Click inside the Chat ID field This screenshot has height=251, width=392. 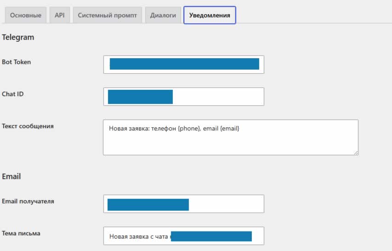point(184,97)
